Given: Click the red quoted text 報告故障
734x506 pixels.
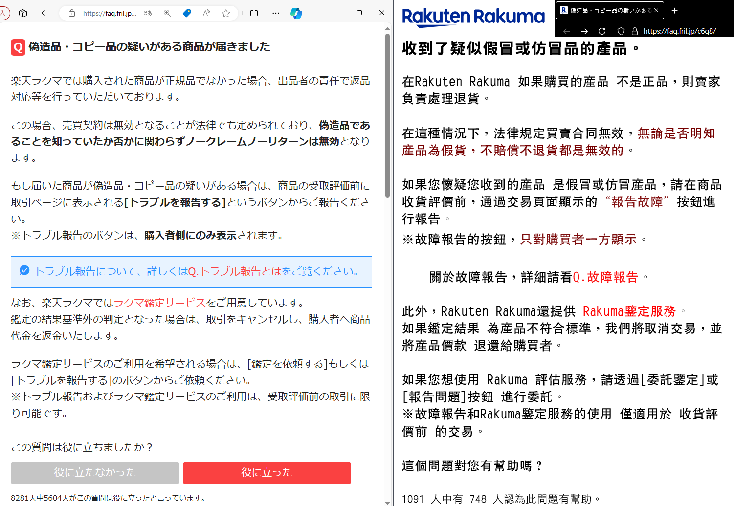Looking at the screenshot, I should (637, 202).
